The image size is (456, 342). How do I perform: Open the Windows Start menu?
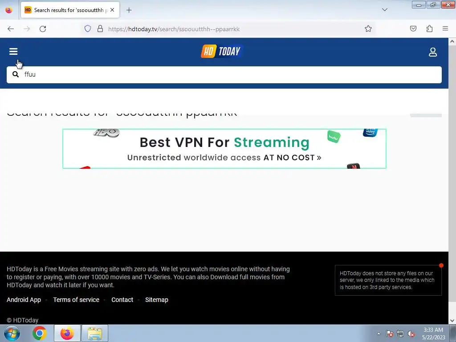12,333
